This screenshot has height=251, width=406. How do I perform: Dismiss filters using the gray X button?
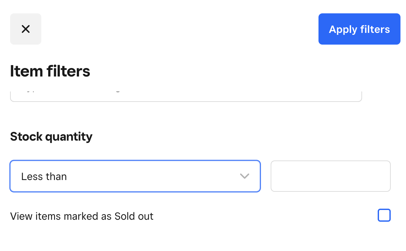[x=25, y=29]
